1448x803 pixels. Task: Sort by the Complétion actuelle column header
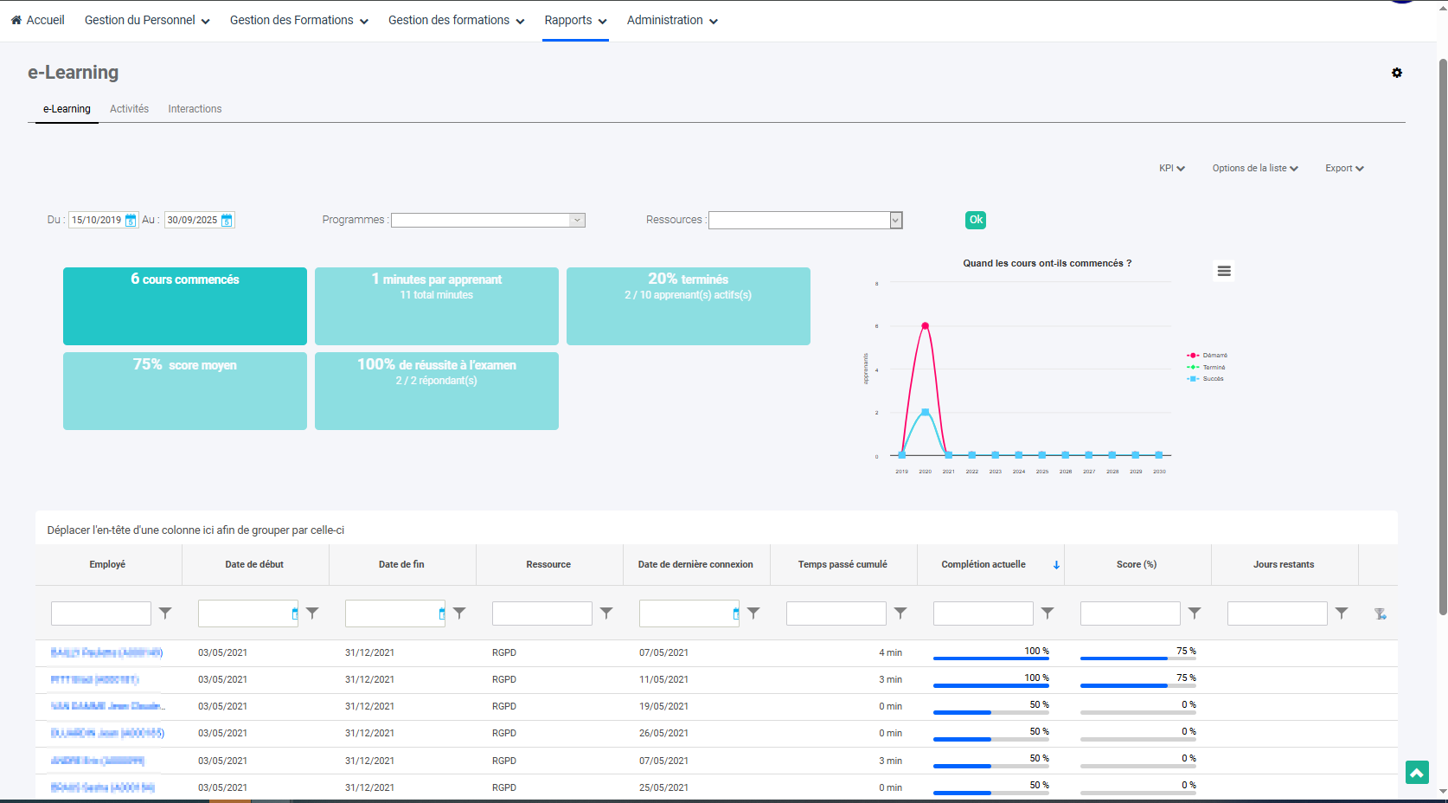click(x=983, y=564)
